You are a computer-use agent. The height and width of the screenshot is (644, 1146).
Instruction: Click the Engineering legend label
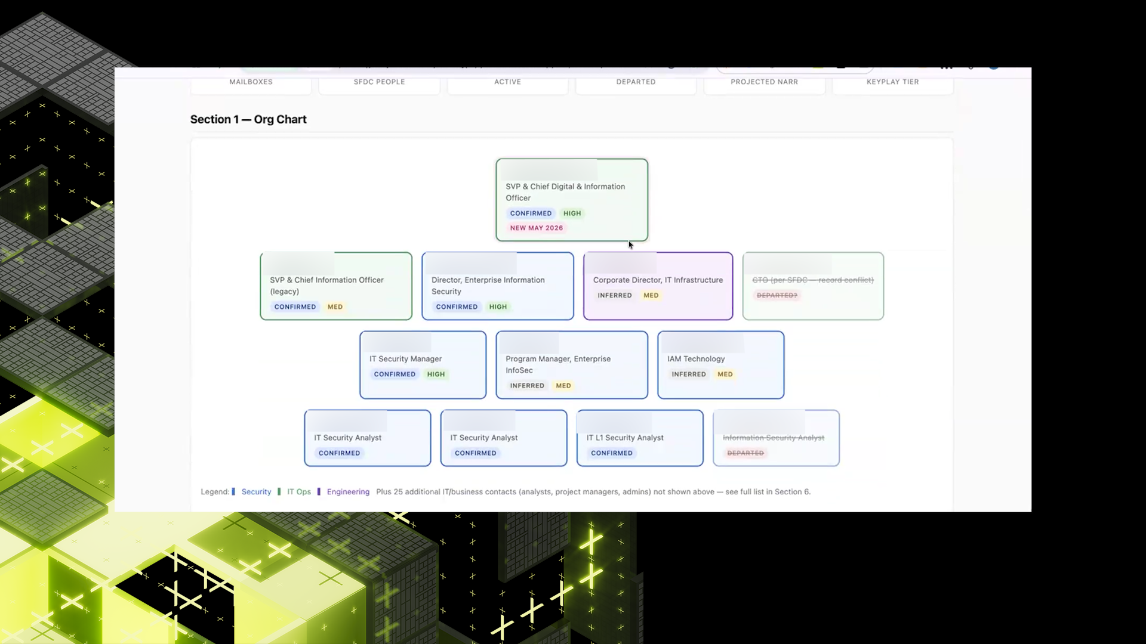[348, 492]
